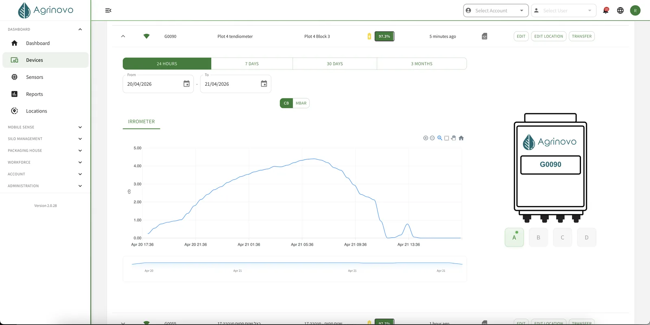Click EDIT LOCATION for device G0090
This screenshot has width=650, height=325.
[x=548, y=36]
